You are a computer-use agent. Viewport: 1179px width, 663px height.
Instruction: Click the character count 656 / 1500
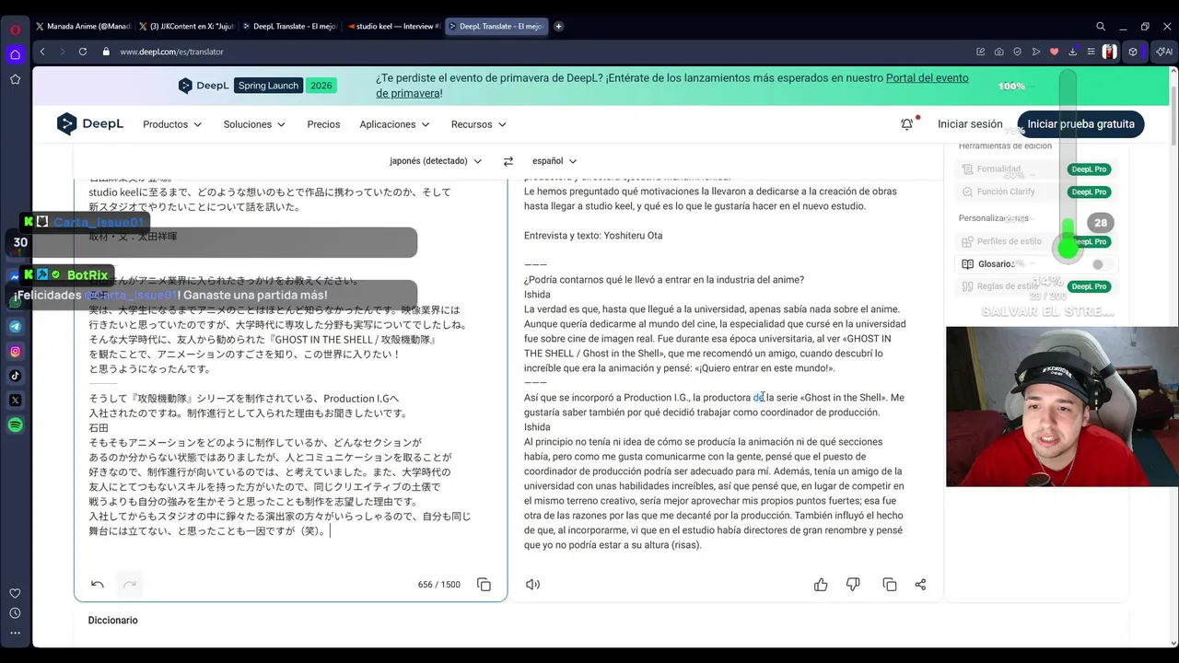(438, 585)
